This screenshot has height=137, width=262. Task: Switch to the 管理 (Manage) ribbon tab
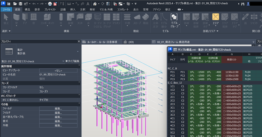(x=146, y=9)
